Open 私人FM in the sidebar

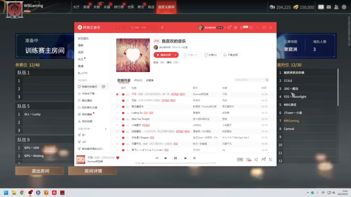[x=82, y=73]
